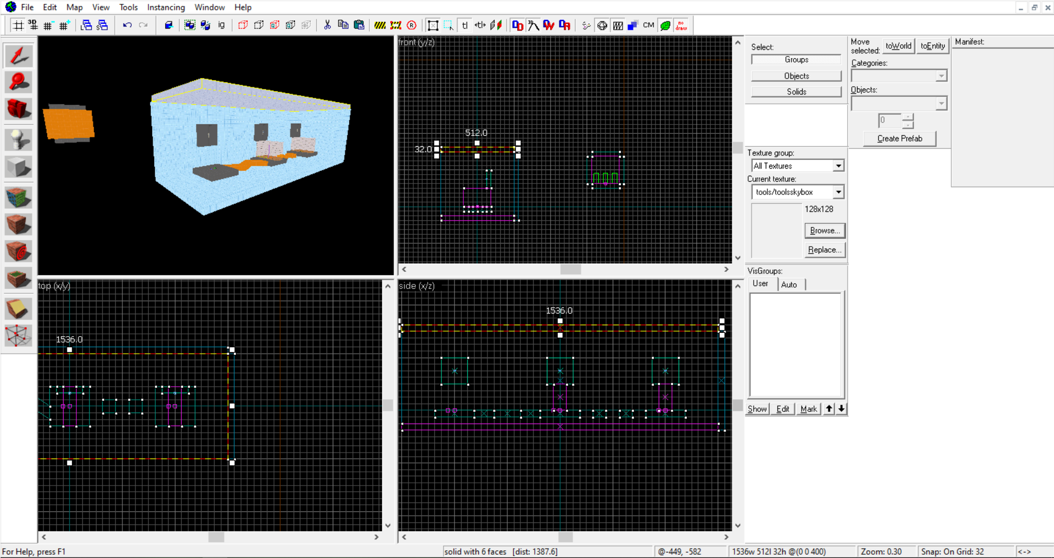Click the Group selected objects icon
The height and width of the screenshot is (558, 1054).
[190, 25]
